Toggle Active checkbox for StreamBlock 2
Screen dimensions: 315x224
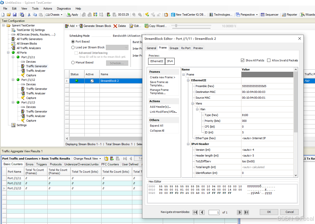[92, 81]
